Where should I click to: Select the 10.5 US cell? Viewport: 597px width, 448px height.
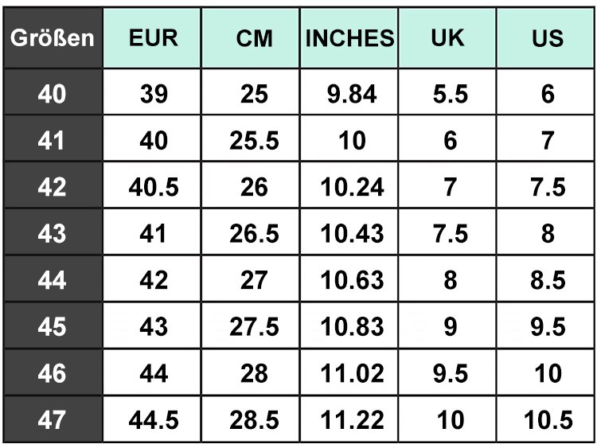coord(545,419)
